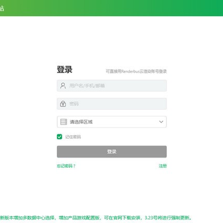Click the password input field

111,103
